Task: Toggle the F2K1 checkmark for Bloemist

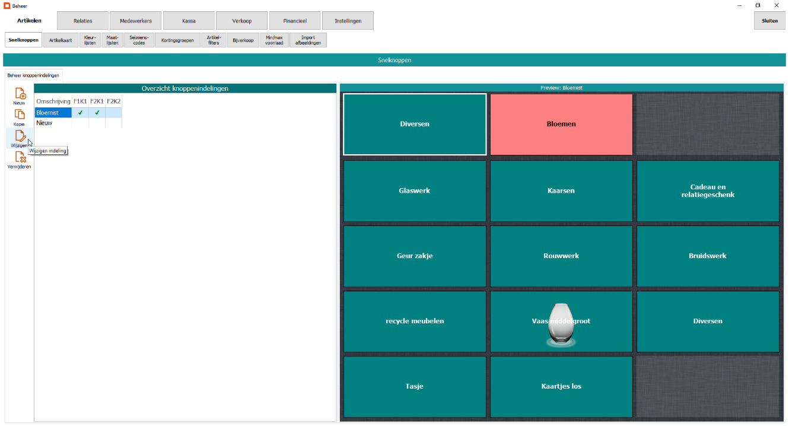Action: click(97, 113)
